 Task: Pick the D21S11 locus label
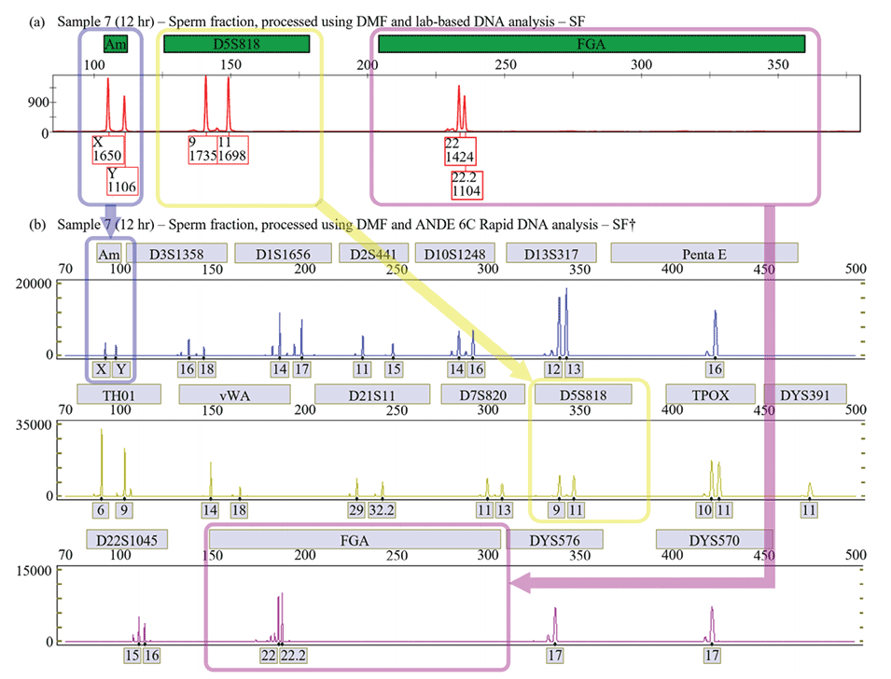point(371,395)
